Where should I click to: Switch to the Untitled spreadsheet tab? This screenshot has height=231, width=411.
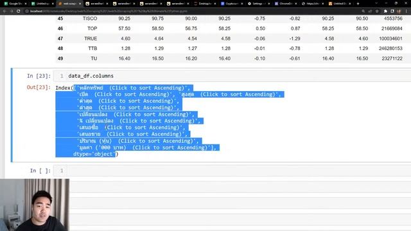[42, 4]
